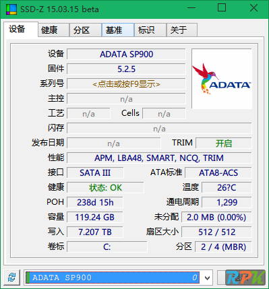Screen dimensions: 269x289
Task: Click the SATA III interface value
Action: coord(95,173)
